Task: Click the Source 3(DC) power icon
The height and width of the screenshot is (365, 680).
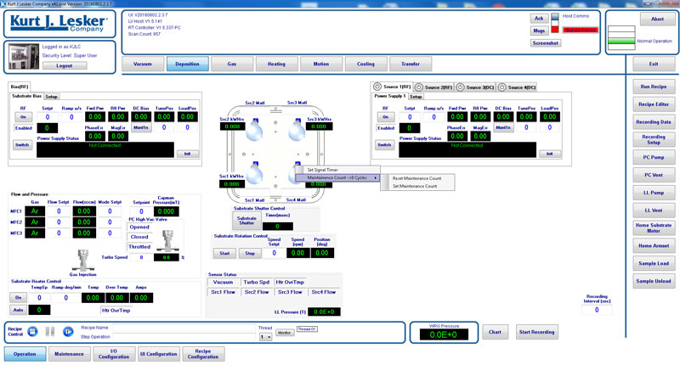Action: coord(460,87)
